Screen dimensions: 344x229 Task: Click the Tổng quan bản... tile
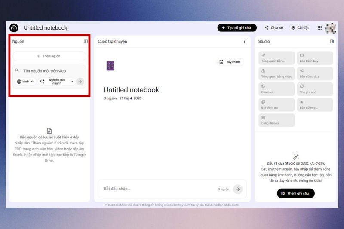click(276, 58)
